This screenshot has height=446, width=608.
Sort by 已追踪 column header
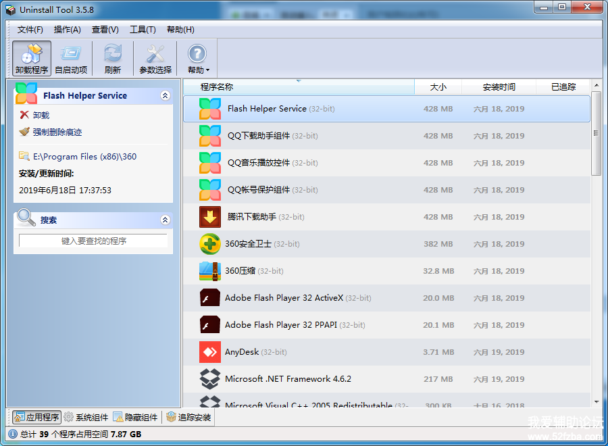pos(563,86)
